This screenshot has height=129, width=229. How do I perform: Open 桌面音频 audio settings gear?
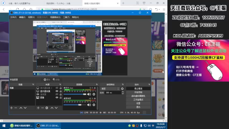pyautogui.click(x=94, y=105)
